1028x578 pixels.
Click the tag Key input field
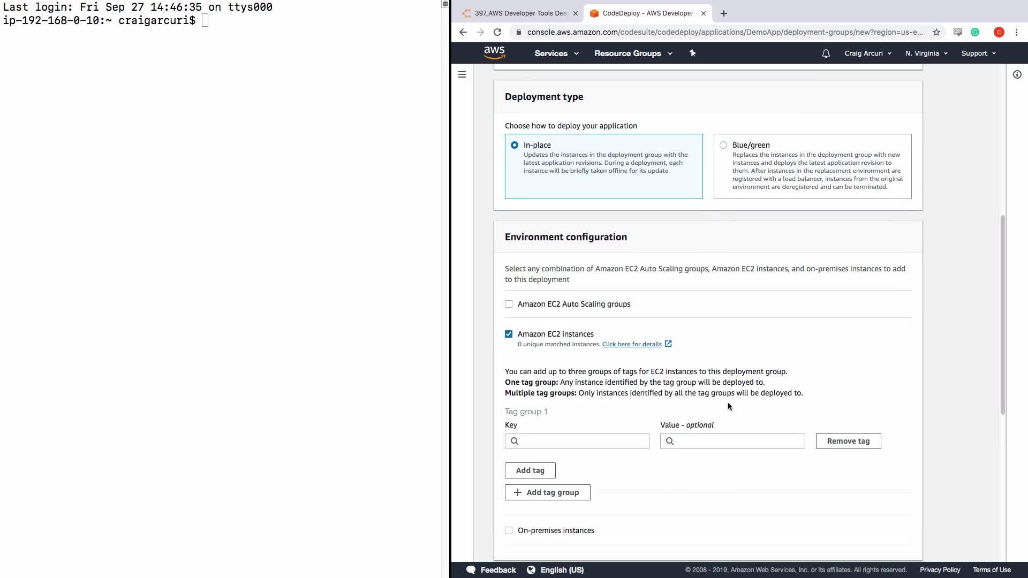pos(583,441)
